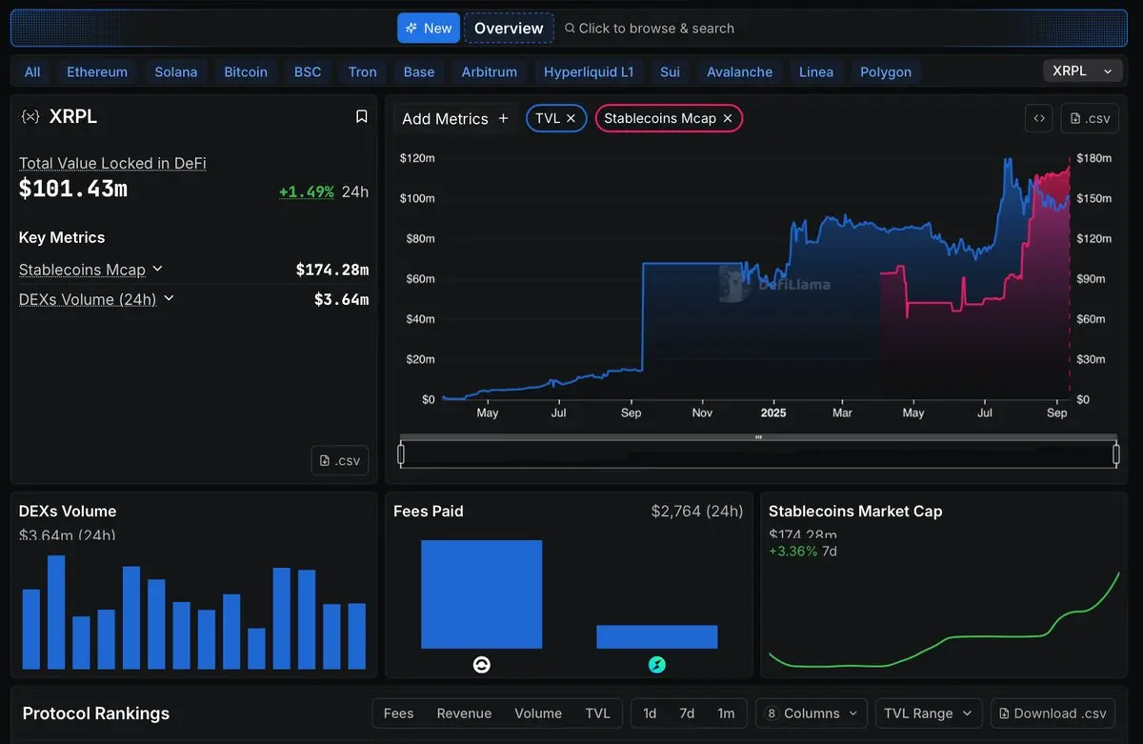Click the Stablecoins Market Cap line chart
Viewport: 1143px width, 744px height.
point(944,619)
